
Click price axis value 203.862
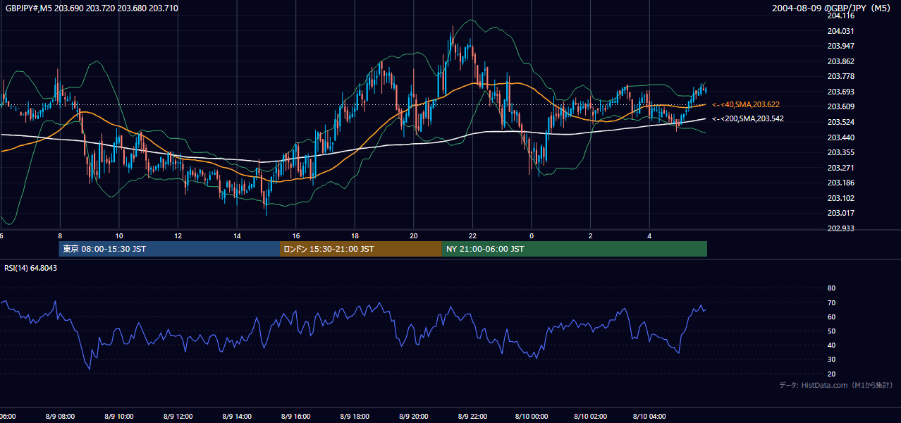840,61
